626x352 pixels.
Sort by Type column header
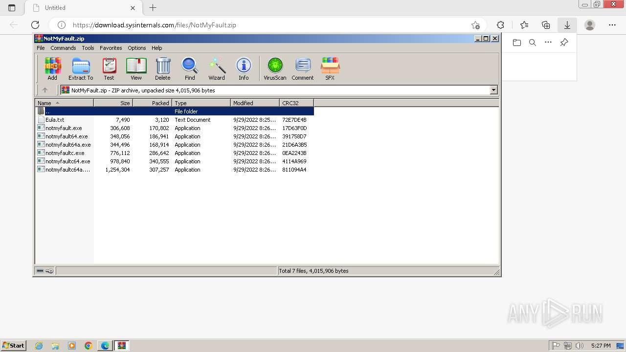point(201,103)
